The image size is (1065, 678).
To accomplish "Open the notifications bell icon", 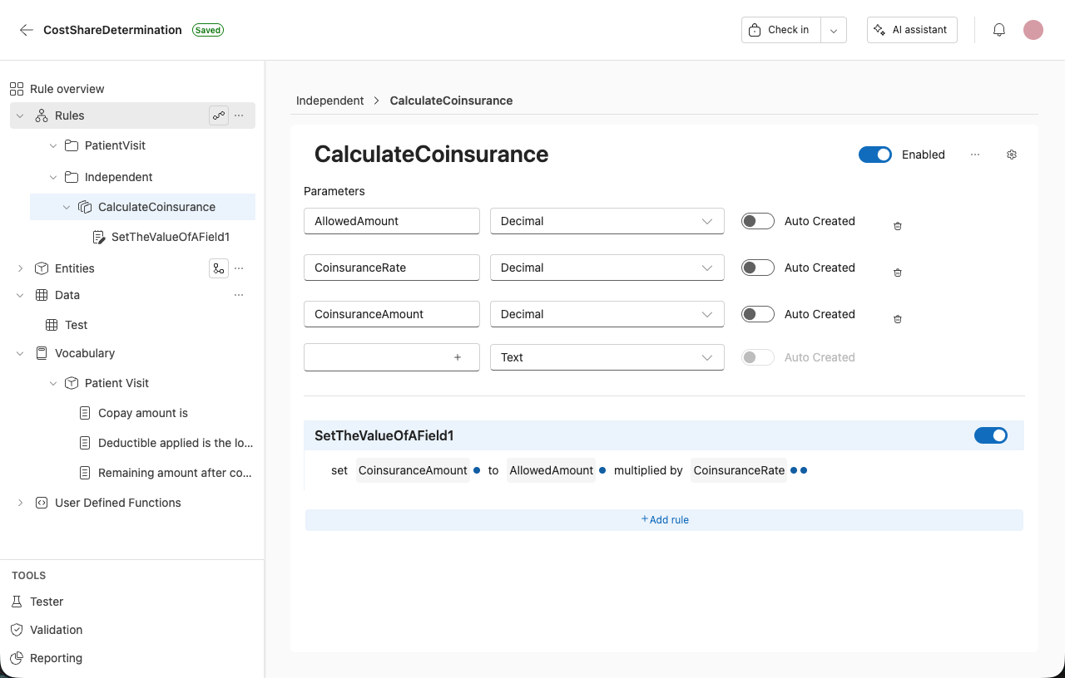I will (x=998, y=29).
